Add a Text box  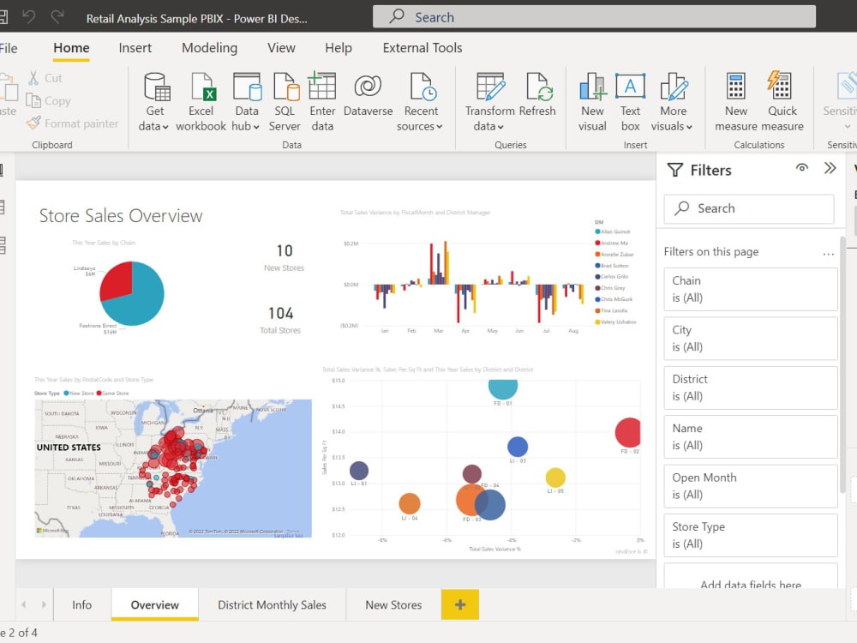pos(630,87)
